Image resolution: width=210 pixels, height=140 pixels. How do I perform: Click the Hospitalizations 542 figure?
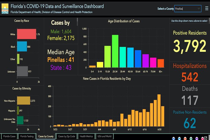(190, 77)
